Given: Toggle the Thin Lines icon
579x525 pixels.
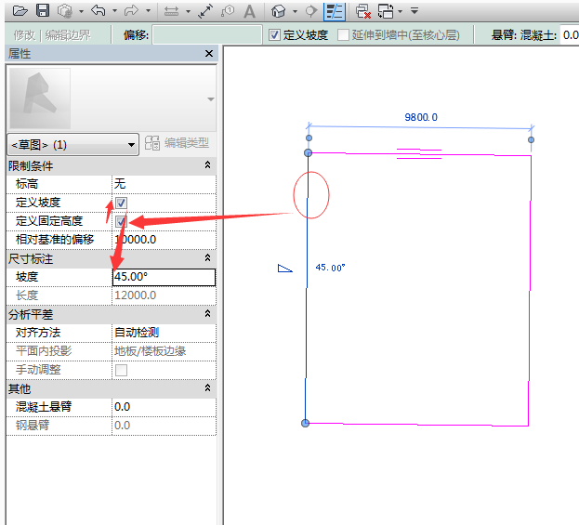Looking at the screenshot, I should click(x=334, y=11).
